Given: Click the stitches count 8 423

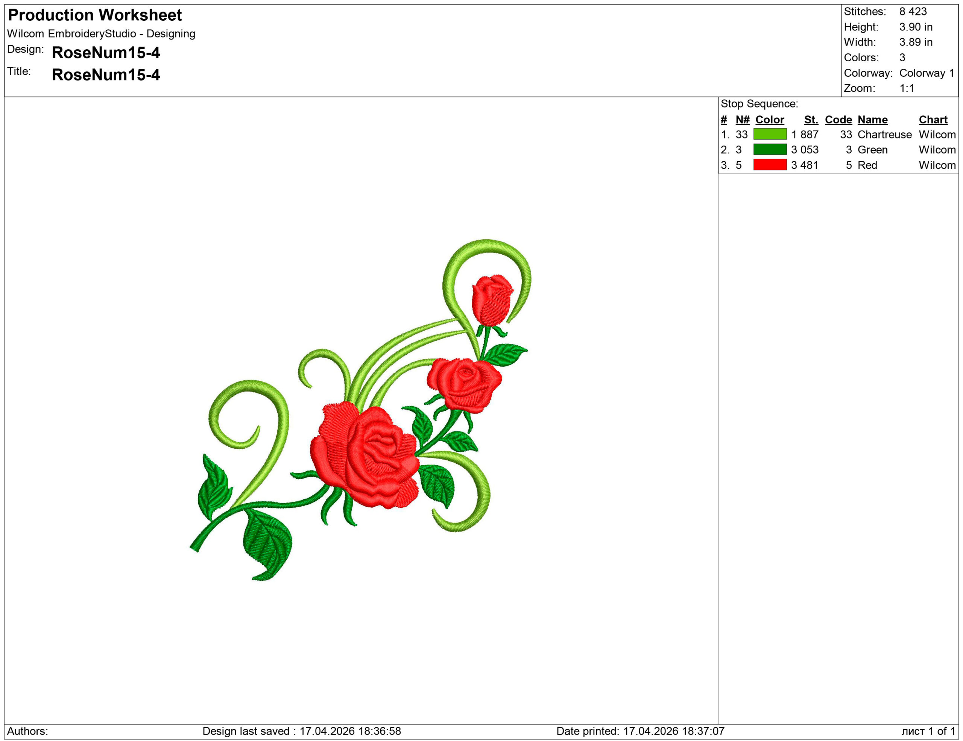Looking at the screenshot, I should pos(913,11).
